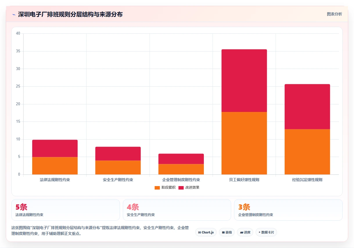Click the y-axis value 35
Image resolution: width=354 pixels, height=248 pixels.
(18, 51)
